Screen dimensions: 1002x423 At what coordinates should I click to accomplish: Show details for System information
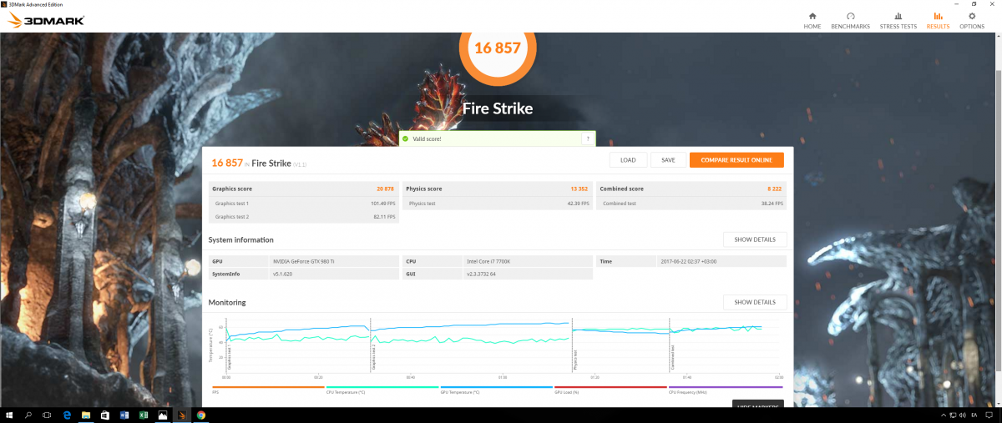(755, 239)
